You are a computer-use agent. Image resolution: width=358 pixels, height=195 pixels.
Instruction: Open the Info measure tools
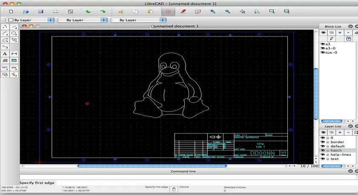click(14, 68)
